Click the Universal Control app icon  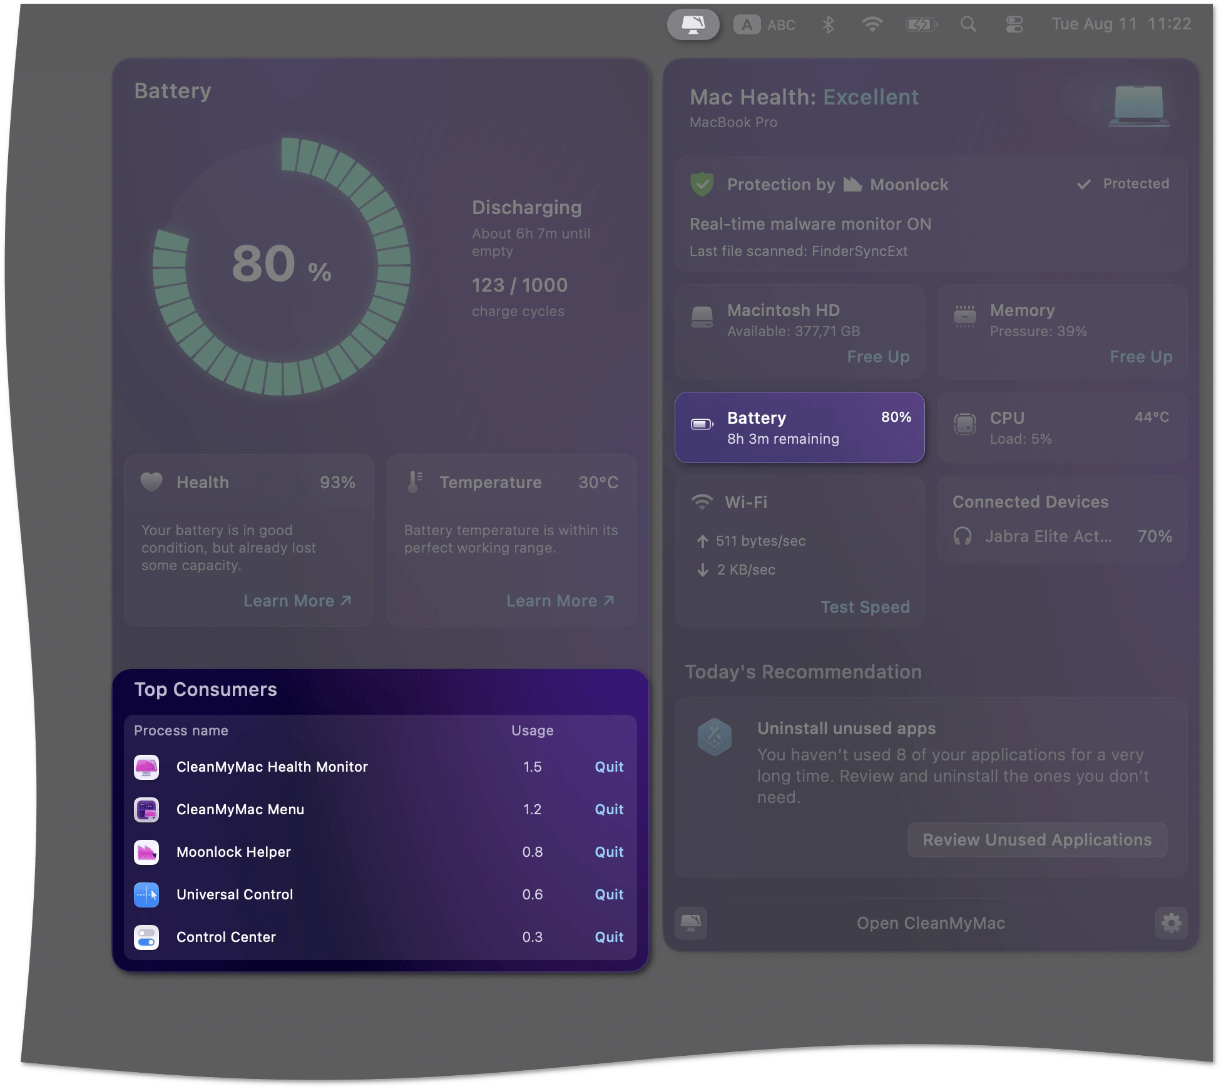tap(146, 894)
